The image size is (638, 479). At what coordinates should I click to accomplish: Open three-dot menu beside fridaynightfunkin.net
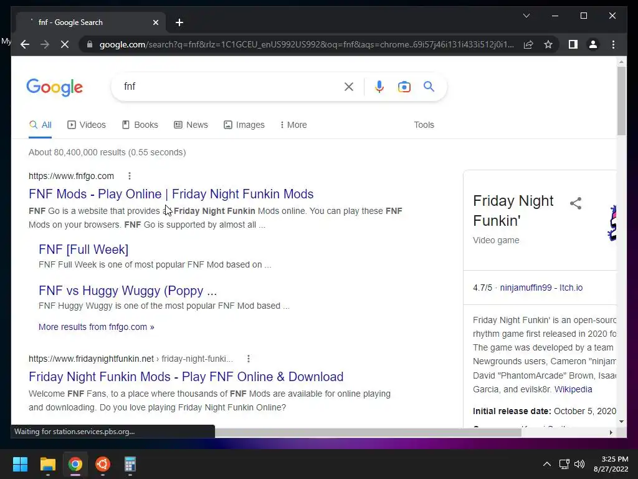tap(248, 359)
